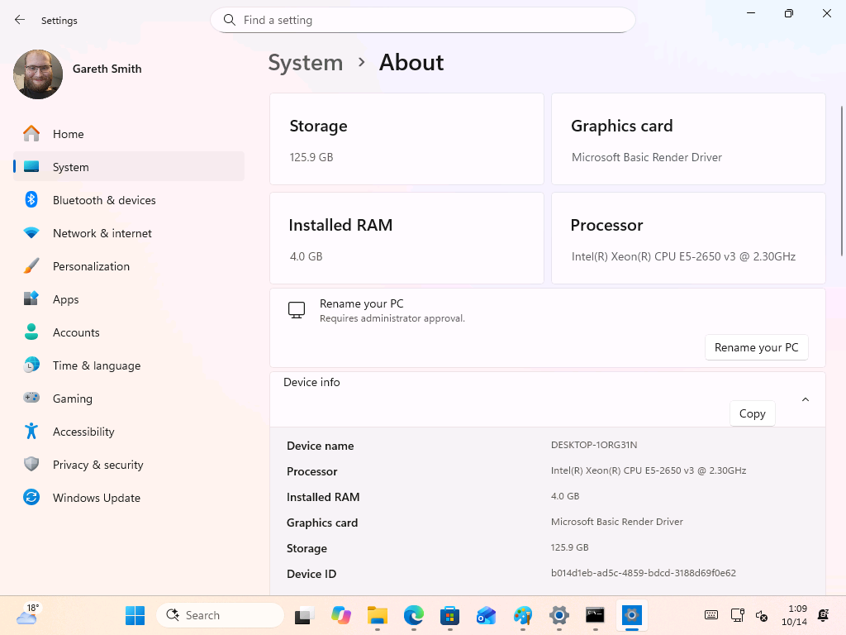Click the Privacy & security shield icon
The width and height of the screenshot is (846, 635).
31,465
